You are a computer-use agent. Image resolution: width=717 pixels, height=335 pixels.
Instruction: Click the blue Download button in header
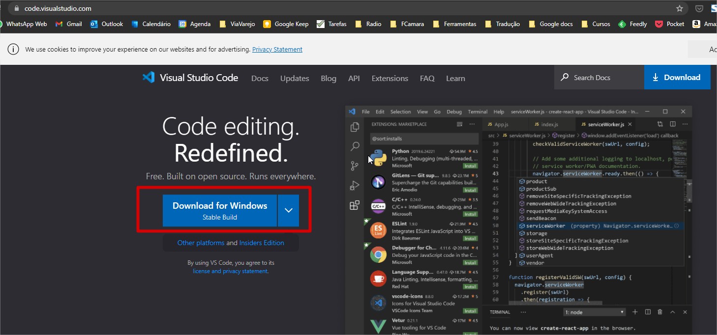677,78
